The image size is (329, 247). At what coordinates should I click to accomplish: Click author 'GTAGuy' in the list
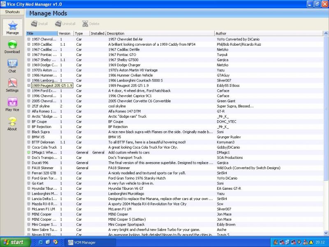223,75
